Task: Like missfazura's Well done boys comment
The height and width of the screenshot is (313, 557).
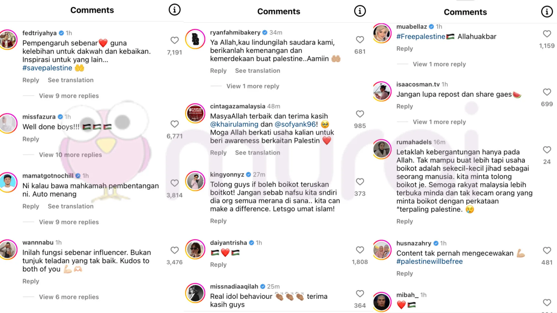Action: (x=174, y=124)
